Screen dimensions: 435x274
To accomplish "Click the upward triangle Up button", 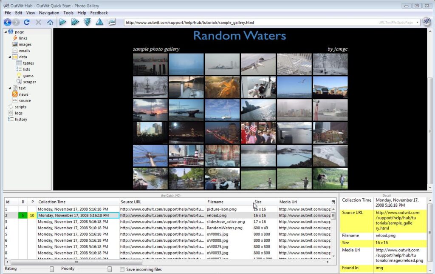I will tap(99, 22).
